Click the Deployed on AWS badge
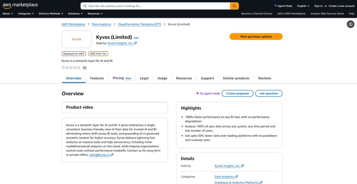357x184 pixels. pyautogui.click(x=74, y=54)
